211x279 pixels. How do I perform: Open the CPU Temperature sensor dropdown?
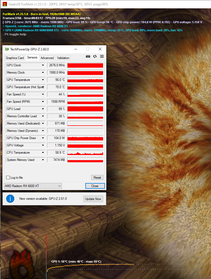[x=43, y=153]
